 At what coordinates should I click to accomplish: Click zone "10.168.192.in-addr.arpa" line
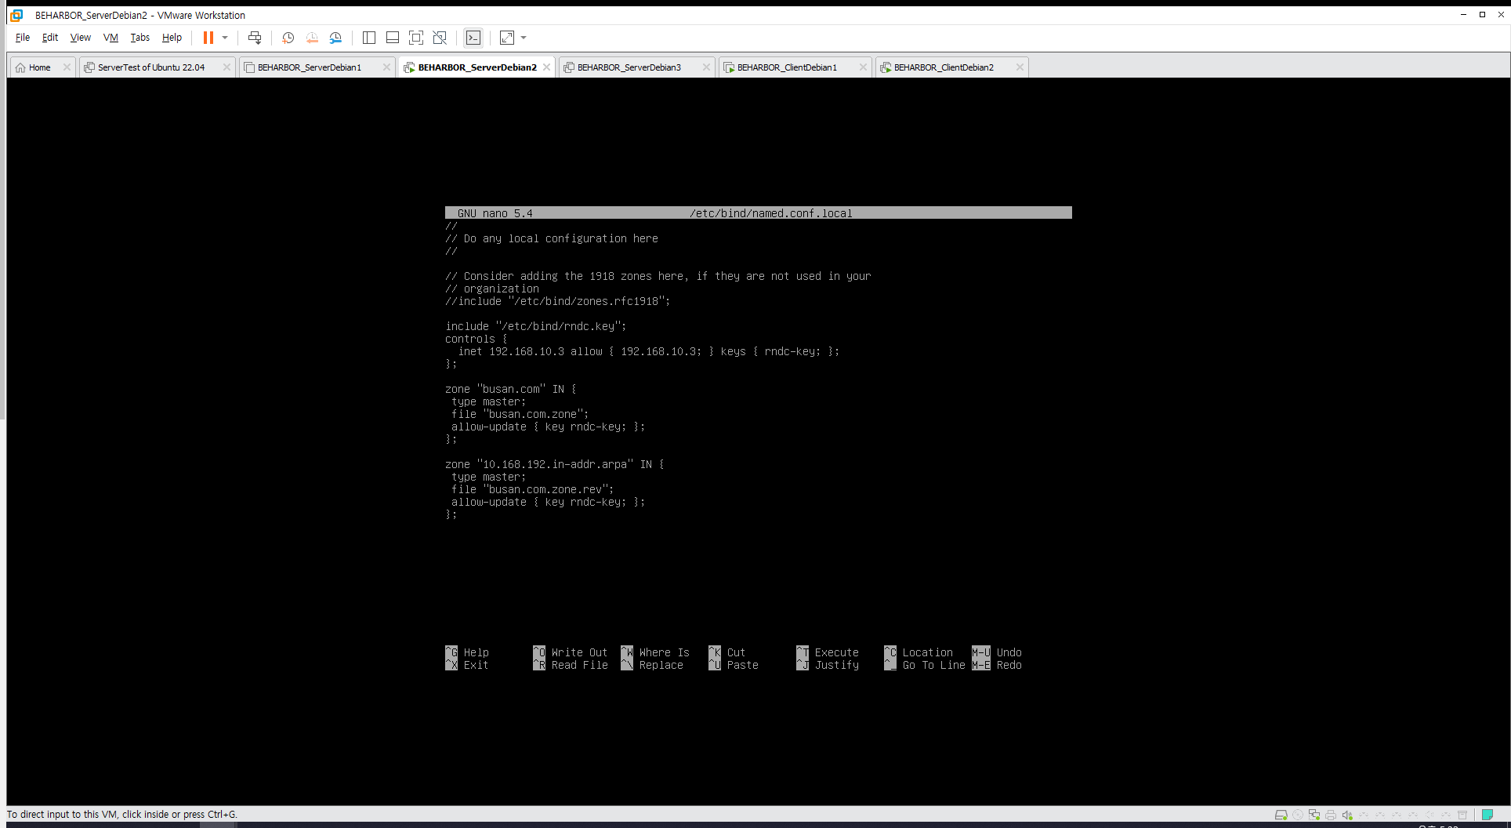tap(554, 464)
